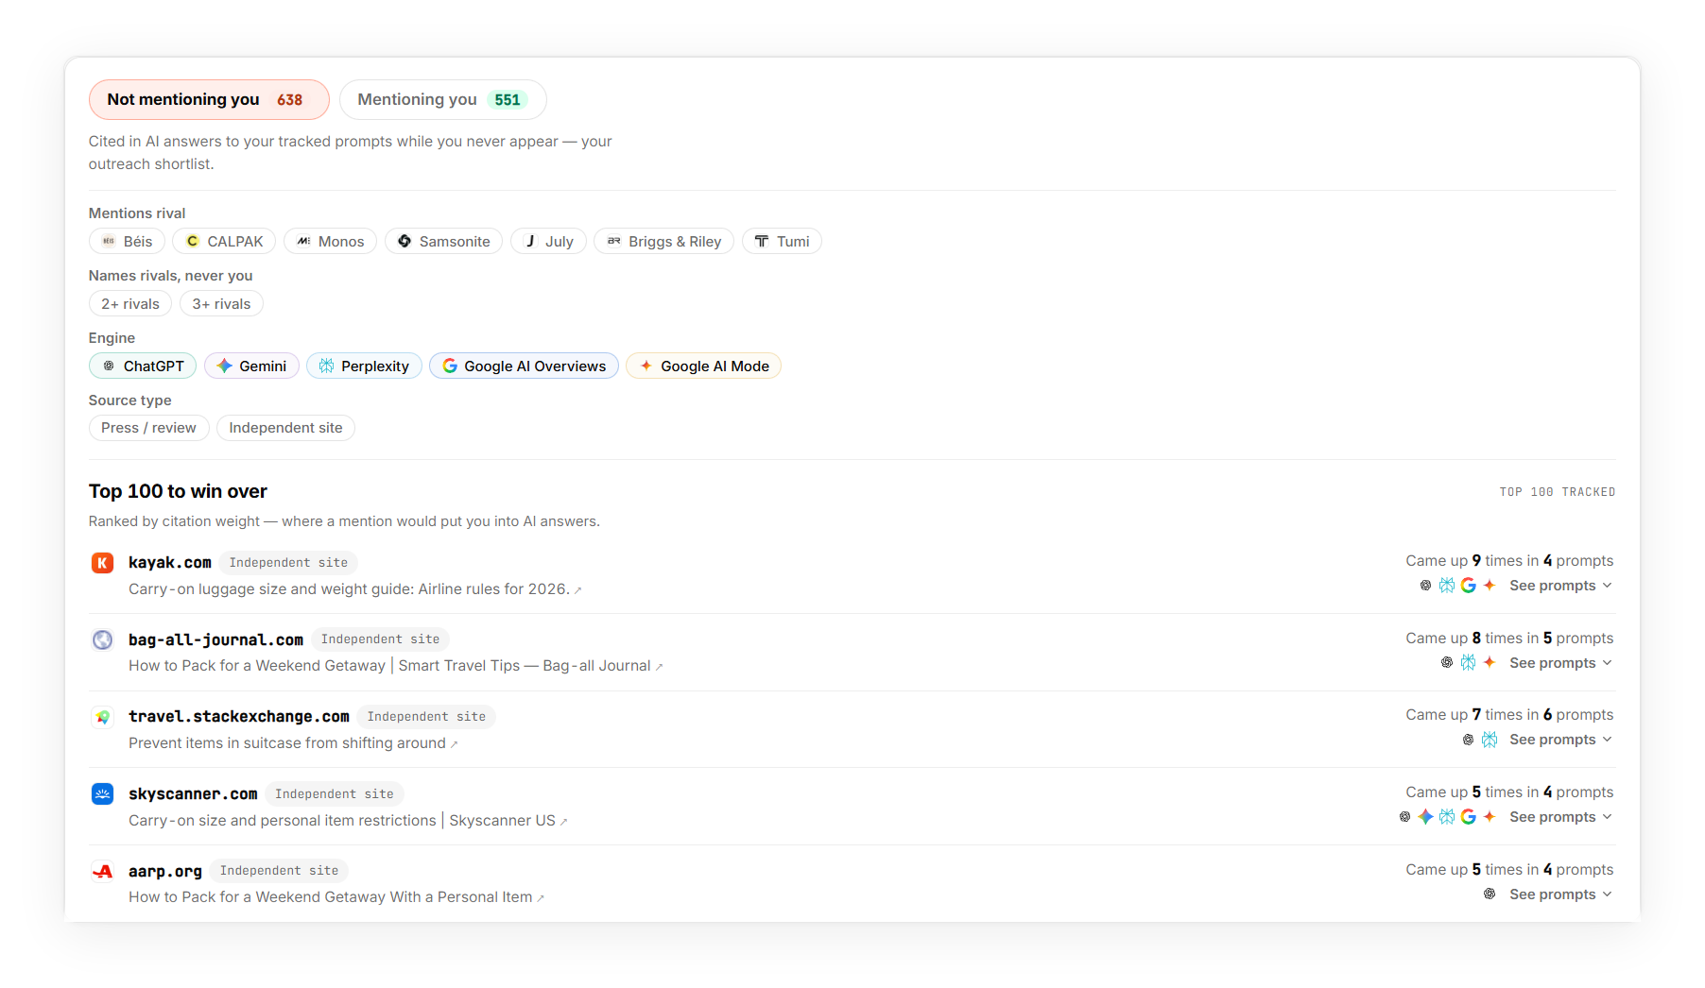This screenshot has height=988, width=1705.
Task: Click the AI Mode sparkle in bag-all-journal.com row
Action: (x=1490, y=663)
